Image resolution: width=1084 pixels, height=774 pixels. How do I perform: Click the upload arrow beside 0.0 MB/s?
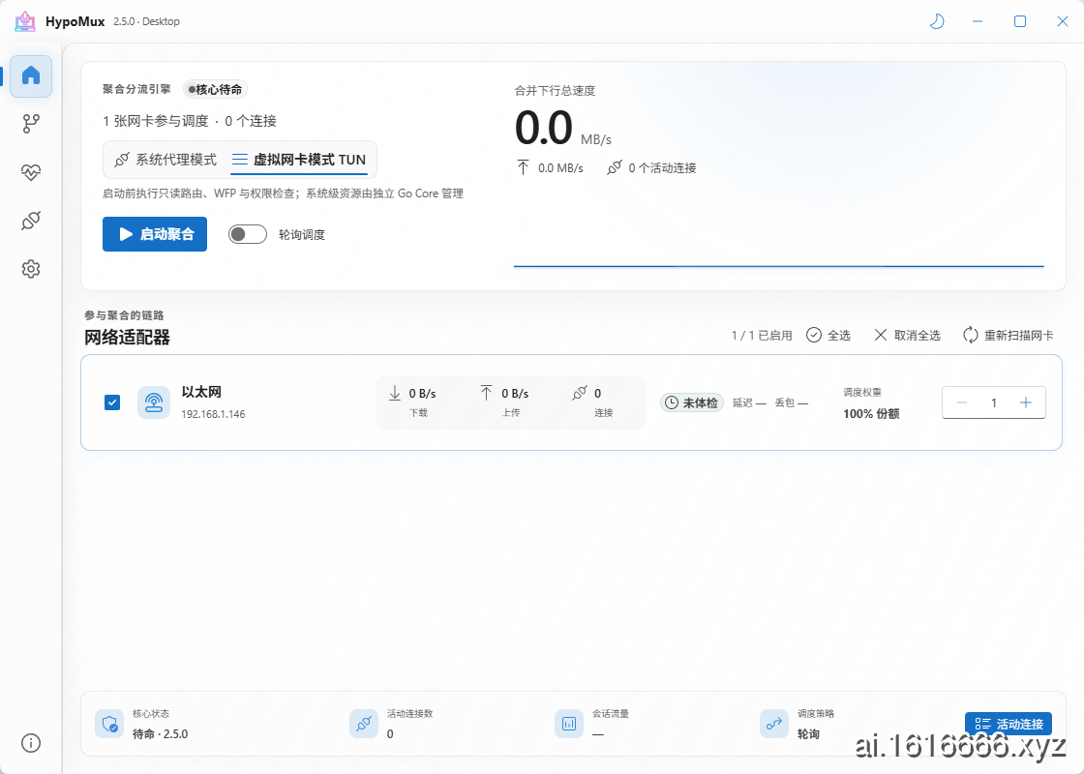pos(524,167)
